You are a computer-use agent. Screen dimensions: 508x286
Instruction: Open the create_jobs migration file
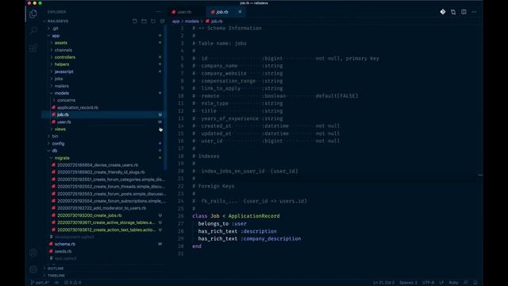click(90, 215)
